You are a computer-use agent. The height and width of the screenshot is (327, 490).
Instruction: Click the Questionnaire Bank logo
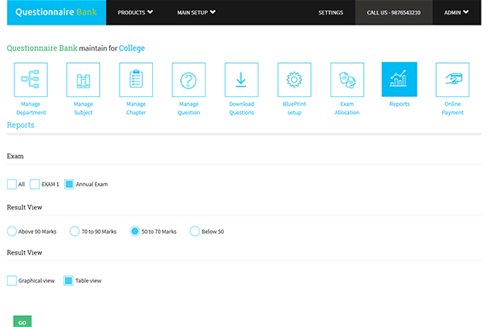tap(56, 12)
